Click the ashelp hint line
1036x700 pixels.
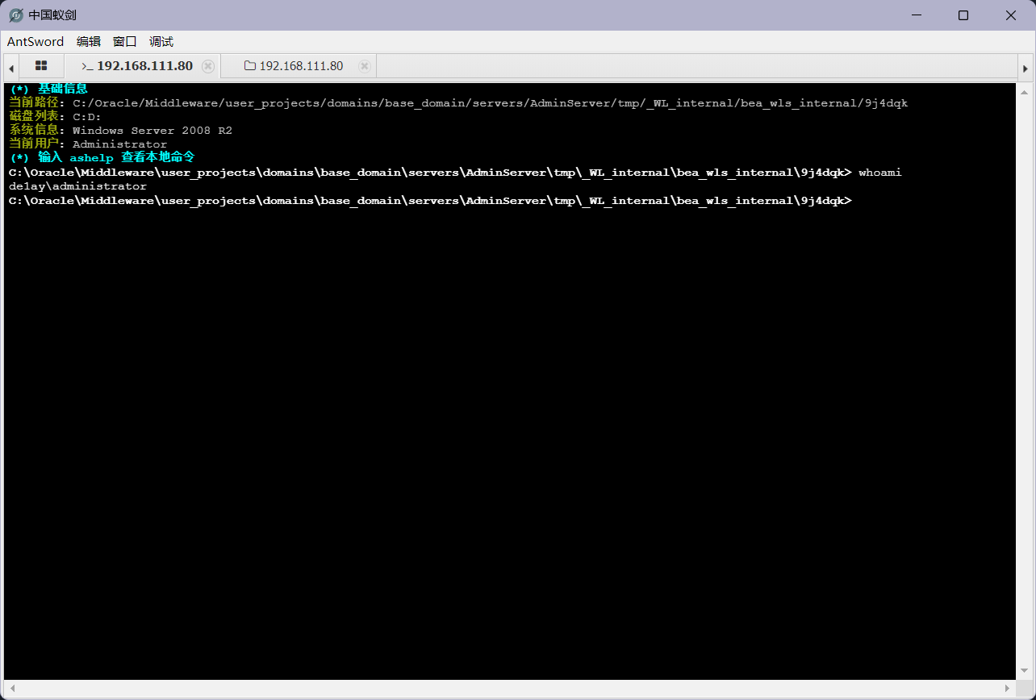(102, 157)
